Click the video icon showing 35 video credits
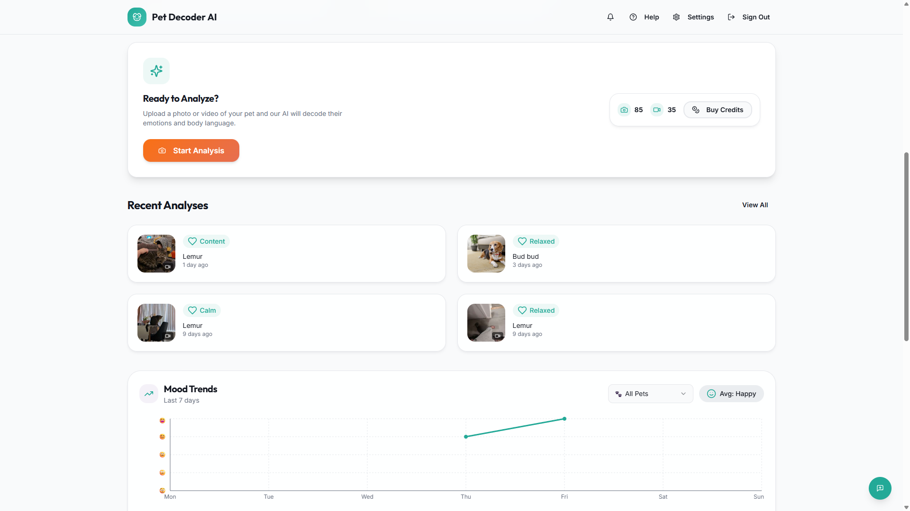The width and height of the screenshot is (910, 511). [x=656, y=109]
